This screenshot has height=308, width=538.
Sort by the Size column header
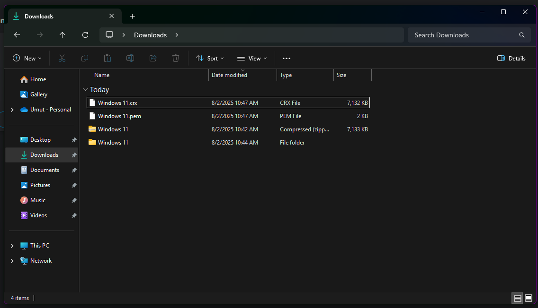pos(341,75)
